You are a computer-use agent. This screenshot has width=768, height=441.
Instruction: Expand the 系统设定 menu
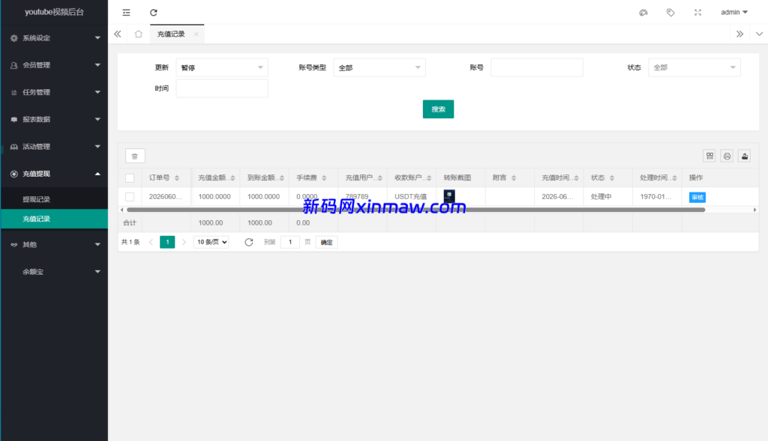click(x=54, y=37)
